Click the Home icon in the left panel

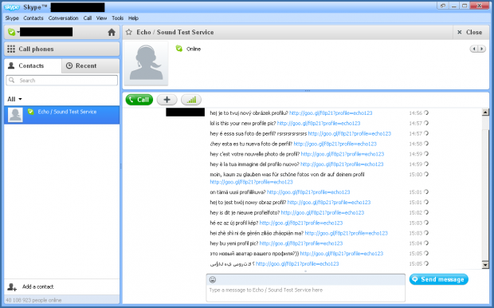[112, 32]
